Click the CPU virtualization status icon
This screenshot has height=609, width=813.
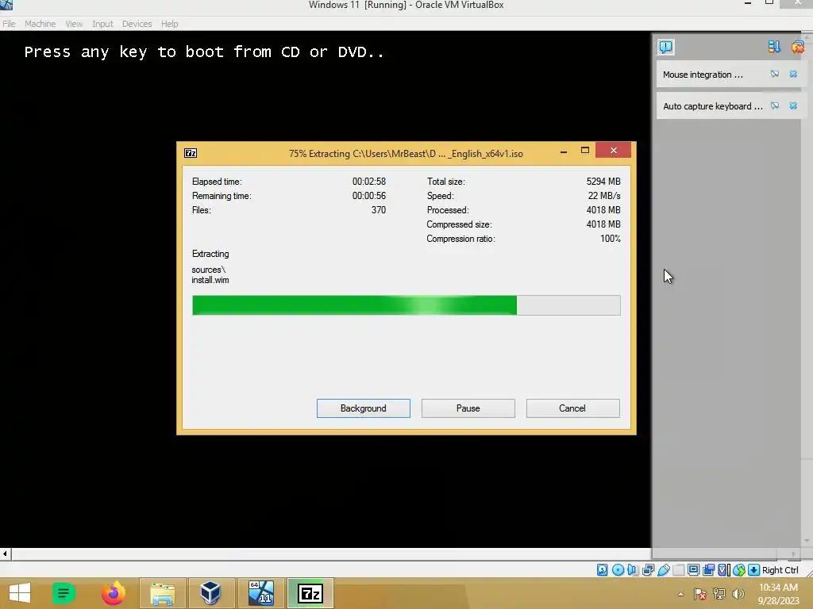click(724, 570)
